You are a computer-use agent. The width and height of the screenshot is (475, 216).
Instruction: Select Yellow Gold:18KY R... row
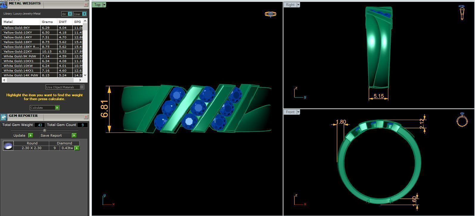click(x=42, y=47)
